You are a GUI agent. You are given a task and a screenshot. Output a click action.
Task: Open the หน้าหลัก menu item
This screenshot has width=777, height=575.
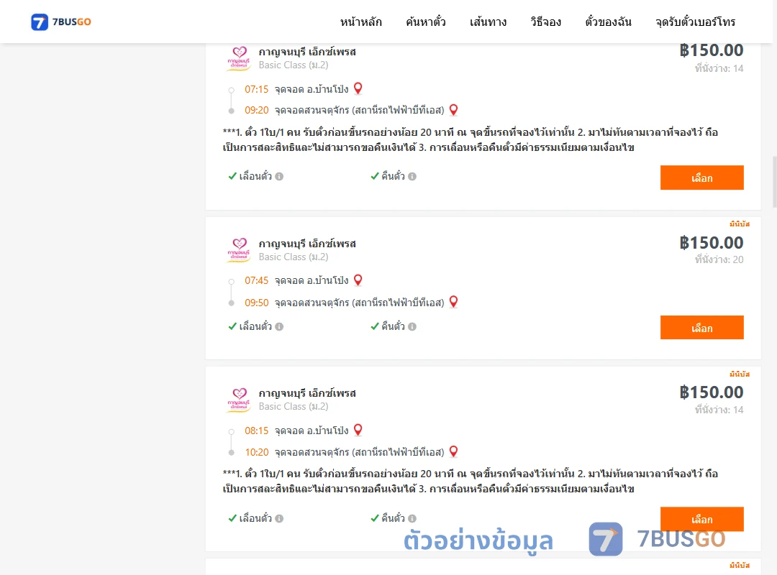360,22
